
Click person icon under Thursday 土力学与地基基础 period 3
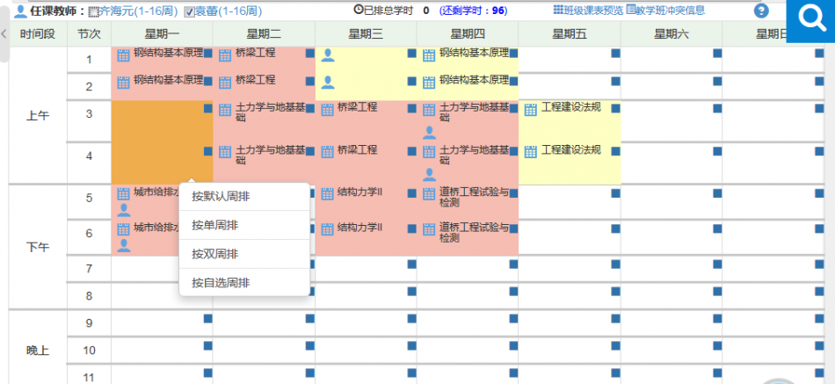429,133
